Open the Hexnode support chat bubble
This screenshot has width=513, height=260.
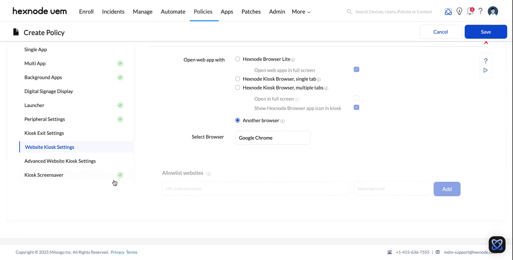497,244
